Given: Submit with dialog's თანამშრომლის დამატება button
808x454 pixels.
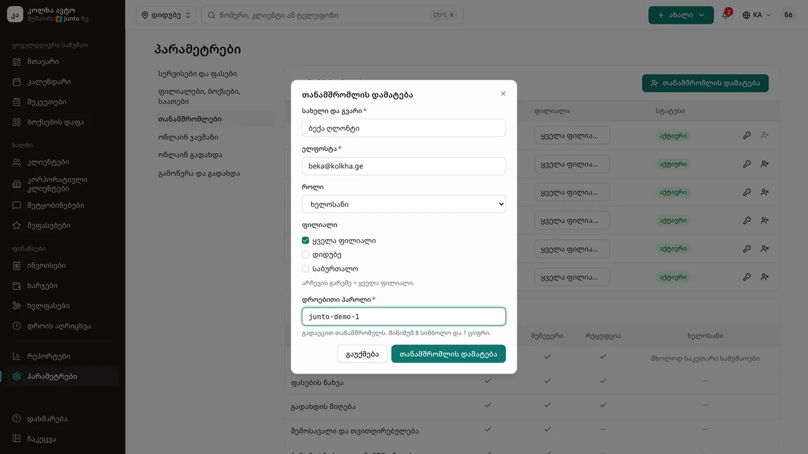Looking at the screenshot, I should coord(448,354).
